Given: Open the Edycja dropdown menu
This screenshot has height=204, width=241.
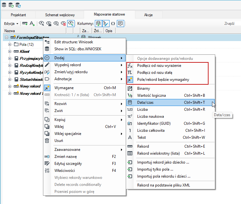Looking at the screenshot, I should point(11,24).
